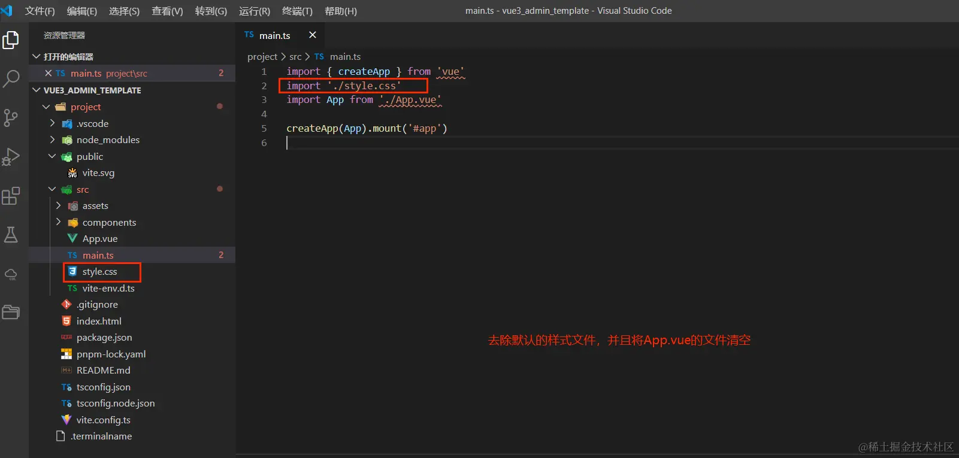Collapse the public folder
Image resolution: width=959 pixels, height=458 pixels.
coord(52,156)
